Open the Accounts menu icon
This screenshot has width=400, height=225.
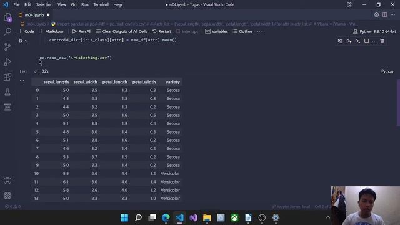point(7,181)
